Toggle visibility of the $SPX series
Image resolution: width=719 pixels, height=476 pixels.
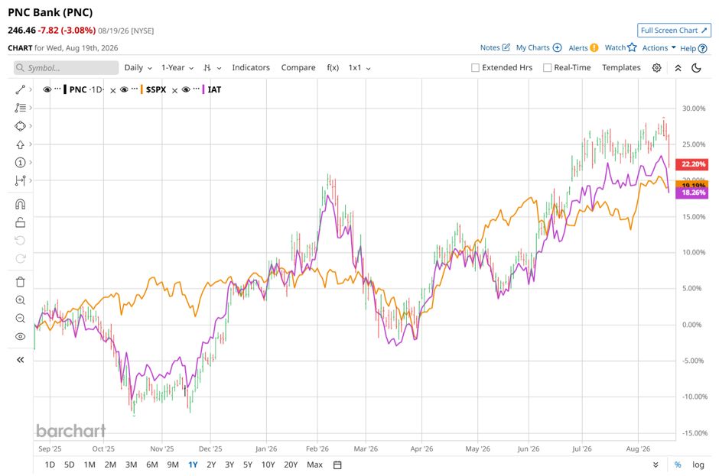point(124,89)
